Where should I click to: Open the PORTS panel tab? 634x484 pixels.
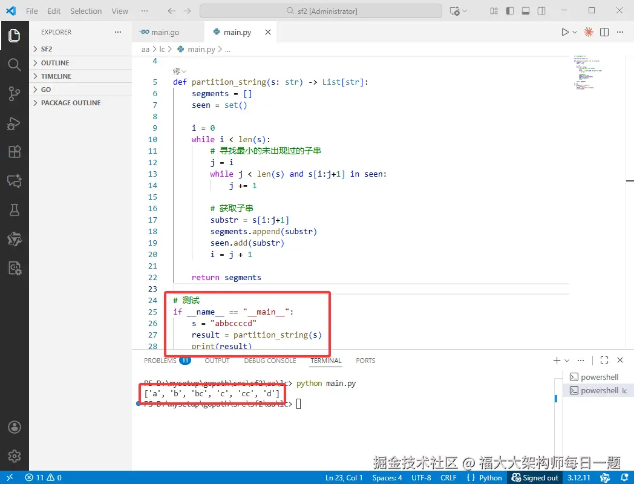[x=365, y=360]
